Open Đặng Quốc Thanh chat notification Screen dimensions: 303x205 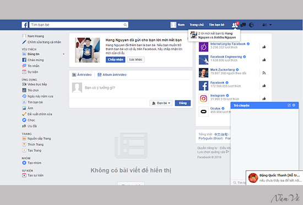[x=274, y=178]
